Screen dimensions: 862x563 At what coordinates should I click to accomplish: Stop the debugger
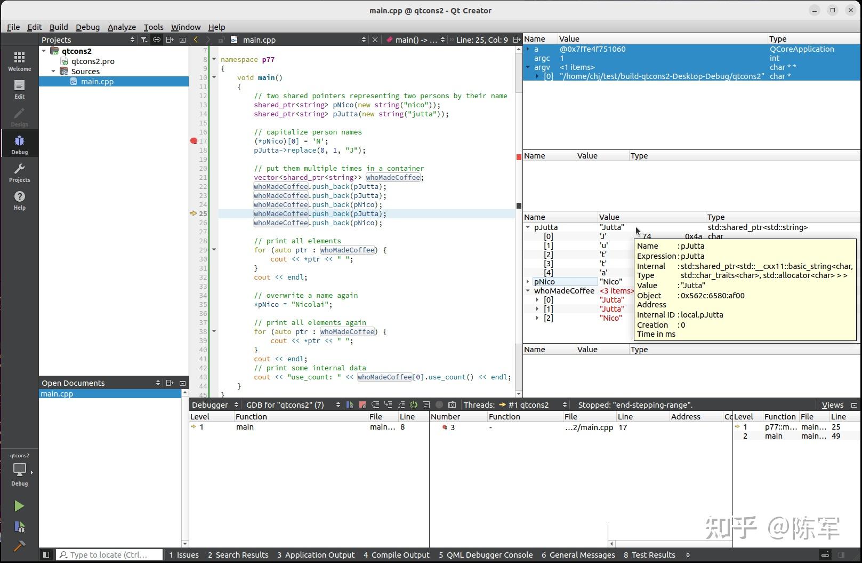pos(362,405)
